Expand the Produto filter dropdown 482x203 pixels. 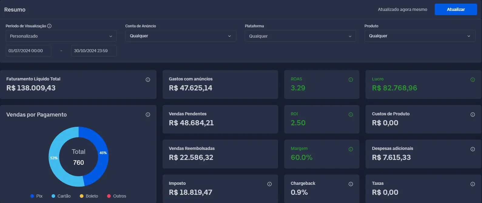point(420,36)
